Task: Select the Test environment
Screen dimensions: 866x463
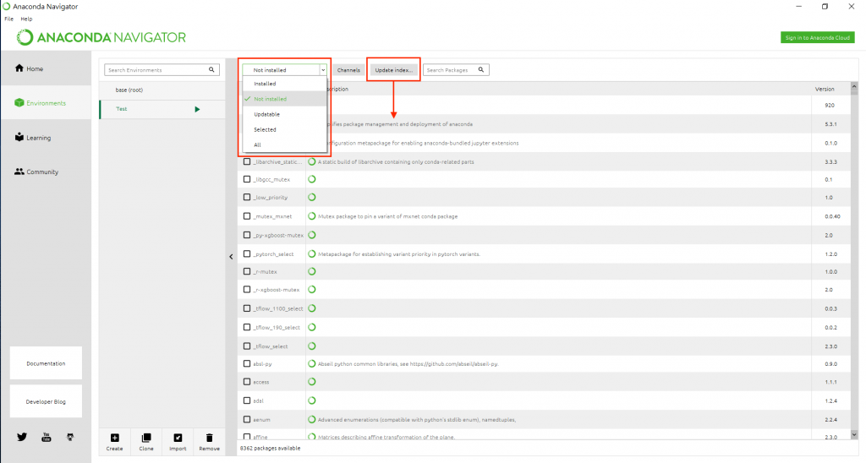Action: point(162,109)
